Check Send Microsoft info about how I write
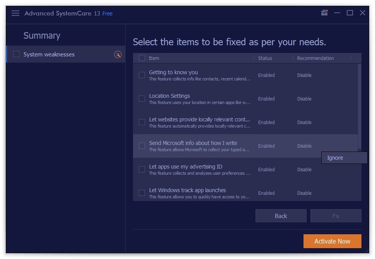This screenshot has width=375, height=259. coord(142,146)
